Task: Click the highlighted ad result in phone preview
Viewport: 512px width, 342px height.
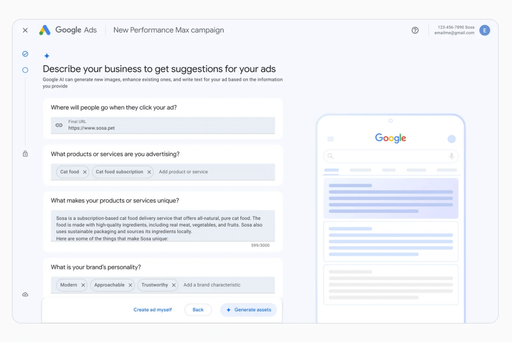Action: point(390,199)
